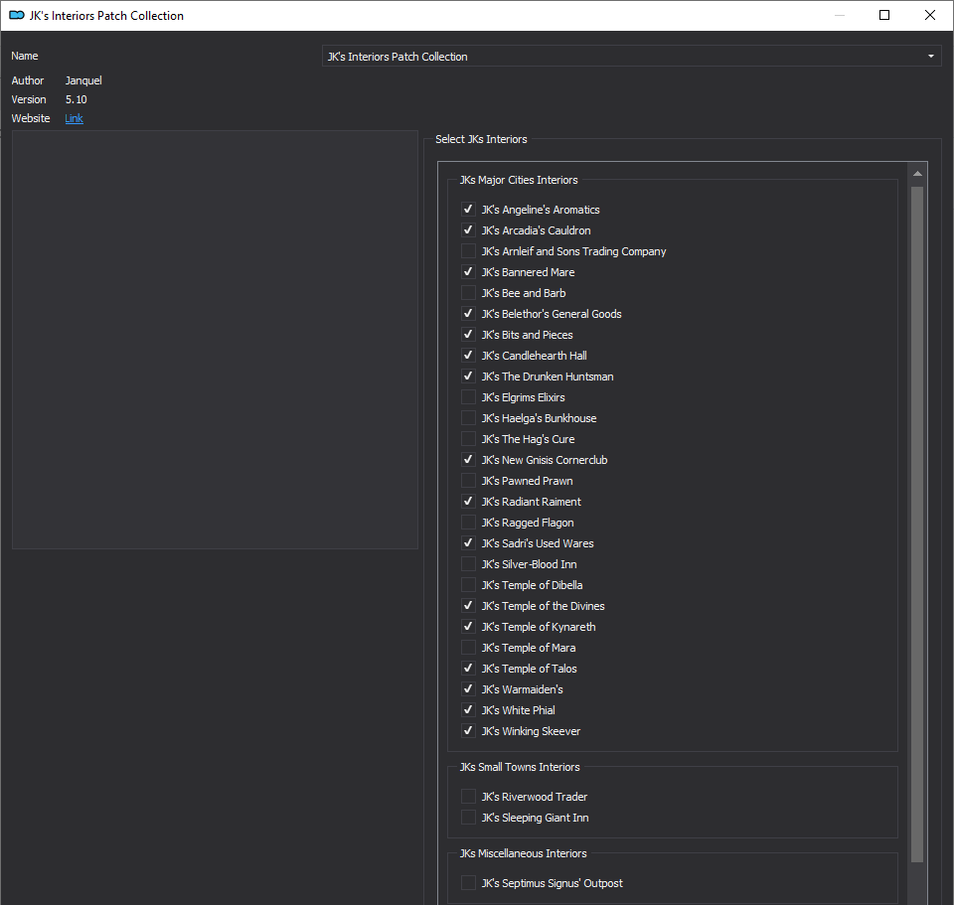The width and height of the screenshot is (954, 905).
Task: Uncheck JK's New Gnisis Cornerclub
Action: pos(468,460)
